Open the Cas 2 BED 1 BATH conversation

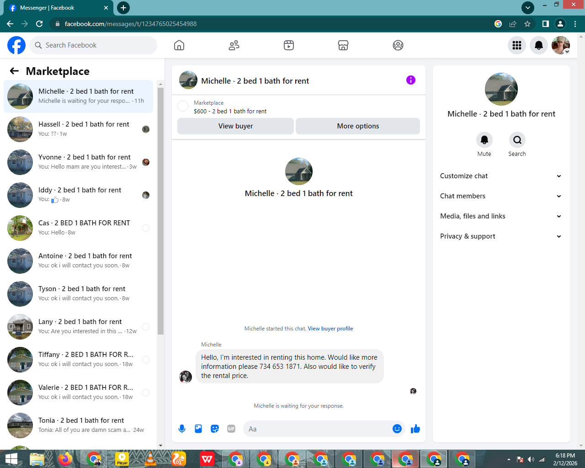click(78, 228)
